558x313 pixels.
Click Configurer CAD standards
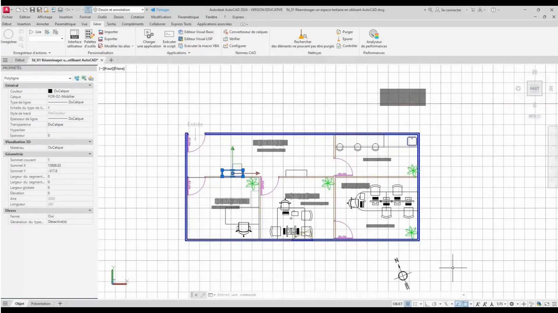pos(235,46)
